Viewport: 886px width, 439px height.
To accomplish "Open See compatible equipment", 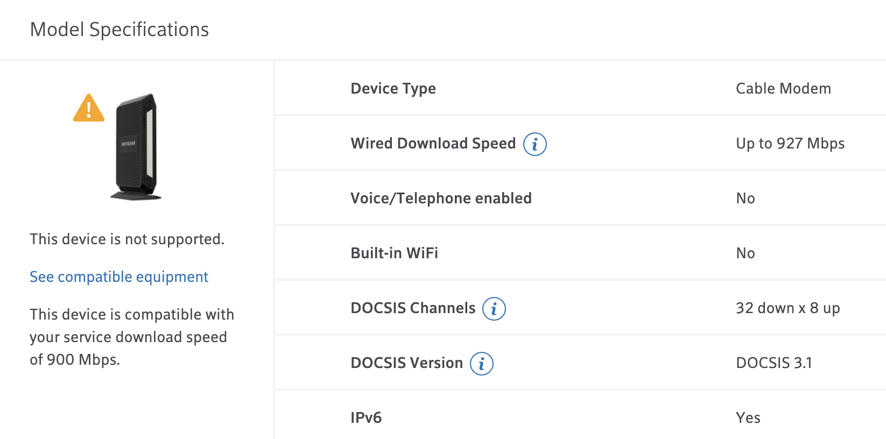I will [x=118, y=277].
